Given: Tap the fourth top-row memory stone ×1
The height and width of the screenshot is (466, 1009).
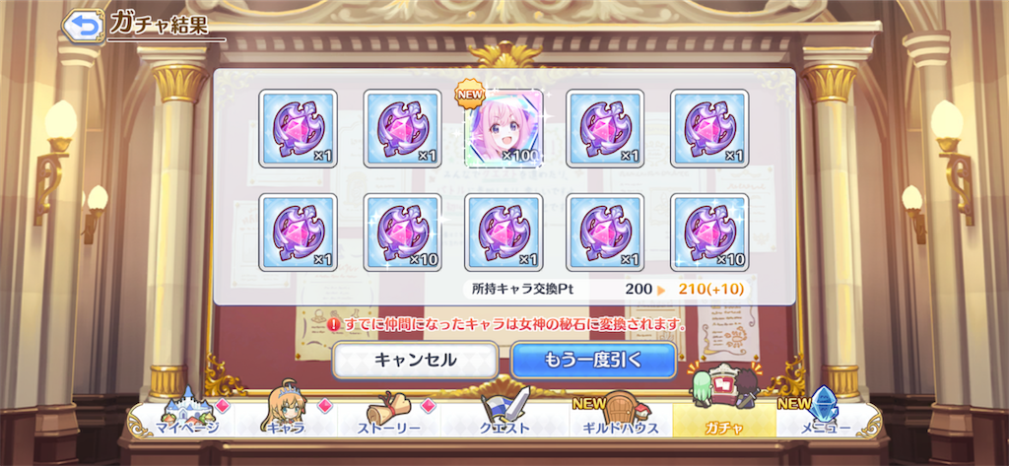Looking at the screenshot, I should pyautogui.click(x=605, y=128).
